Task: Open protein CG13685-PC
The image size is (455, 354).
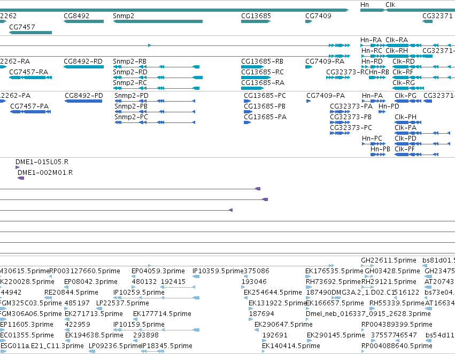Action: coord(265,96)
